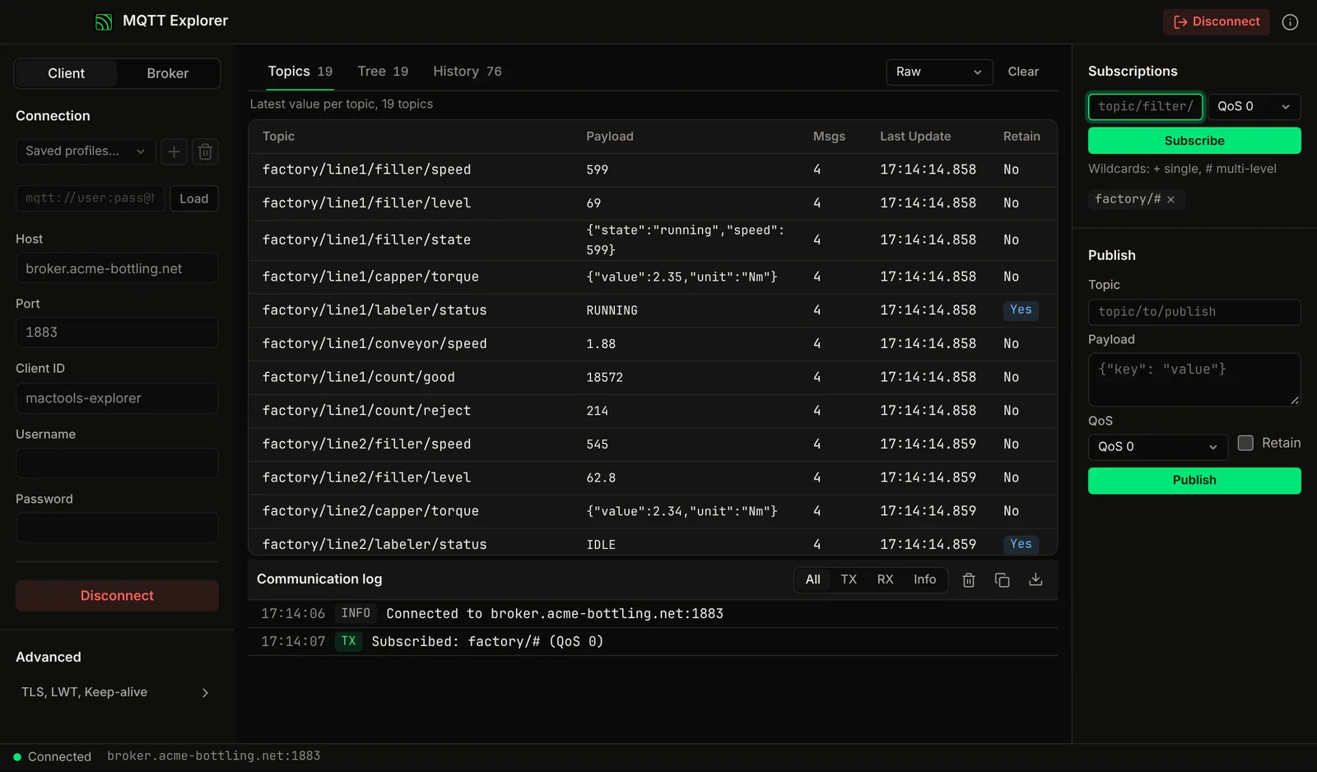The image size is (1317, 772).
Task: Focus the mqtt:// connection URL field
Action: (x=91, y=198)
